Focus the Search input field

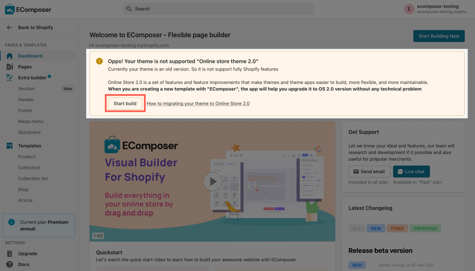coord(218,9)
